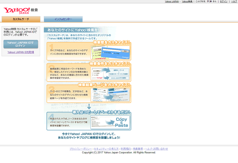The image size is (238, 163).
Task: Click the あなたのサイトにYahoo!検索を! banner heading
Action: point(73,30)
